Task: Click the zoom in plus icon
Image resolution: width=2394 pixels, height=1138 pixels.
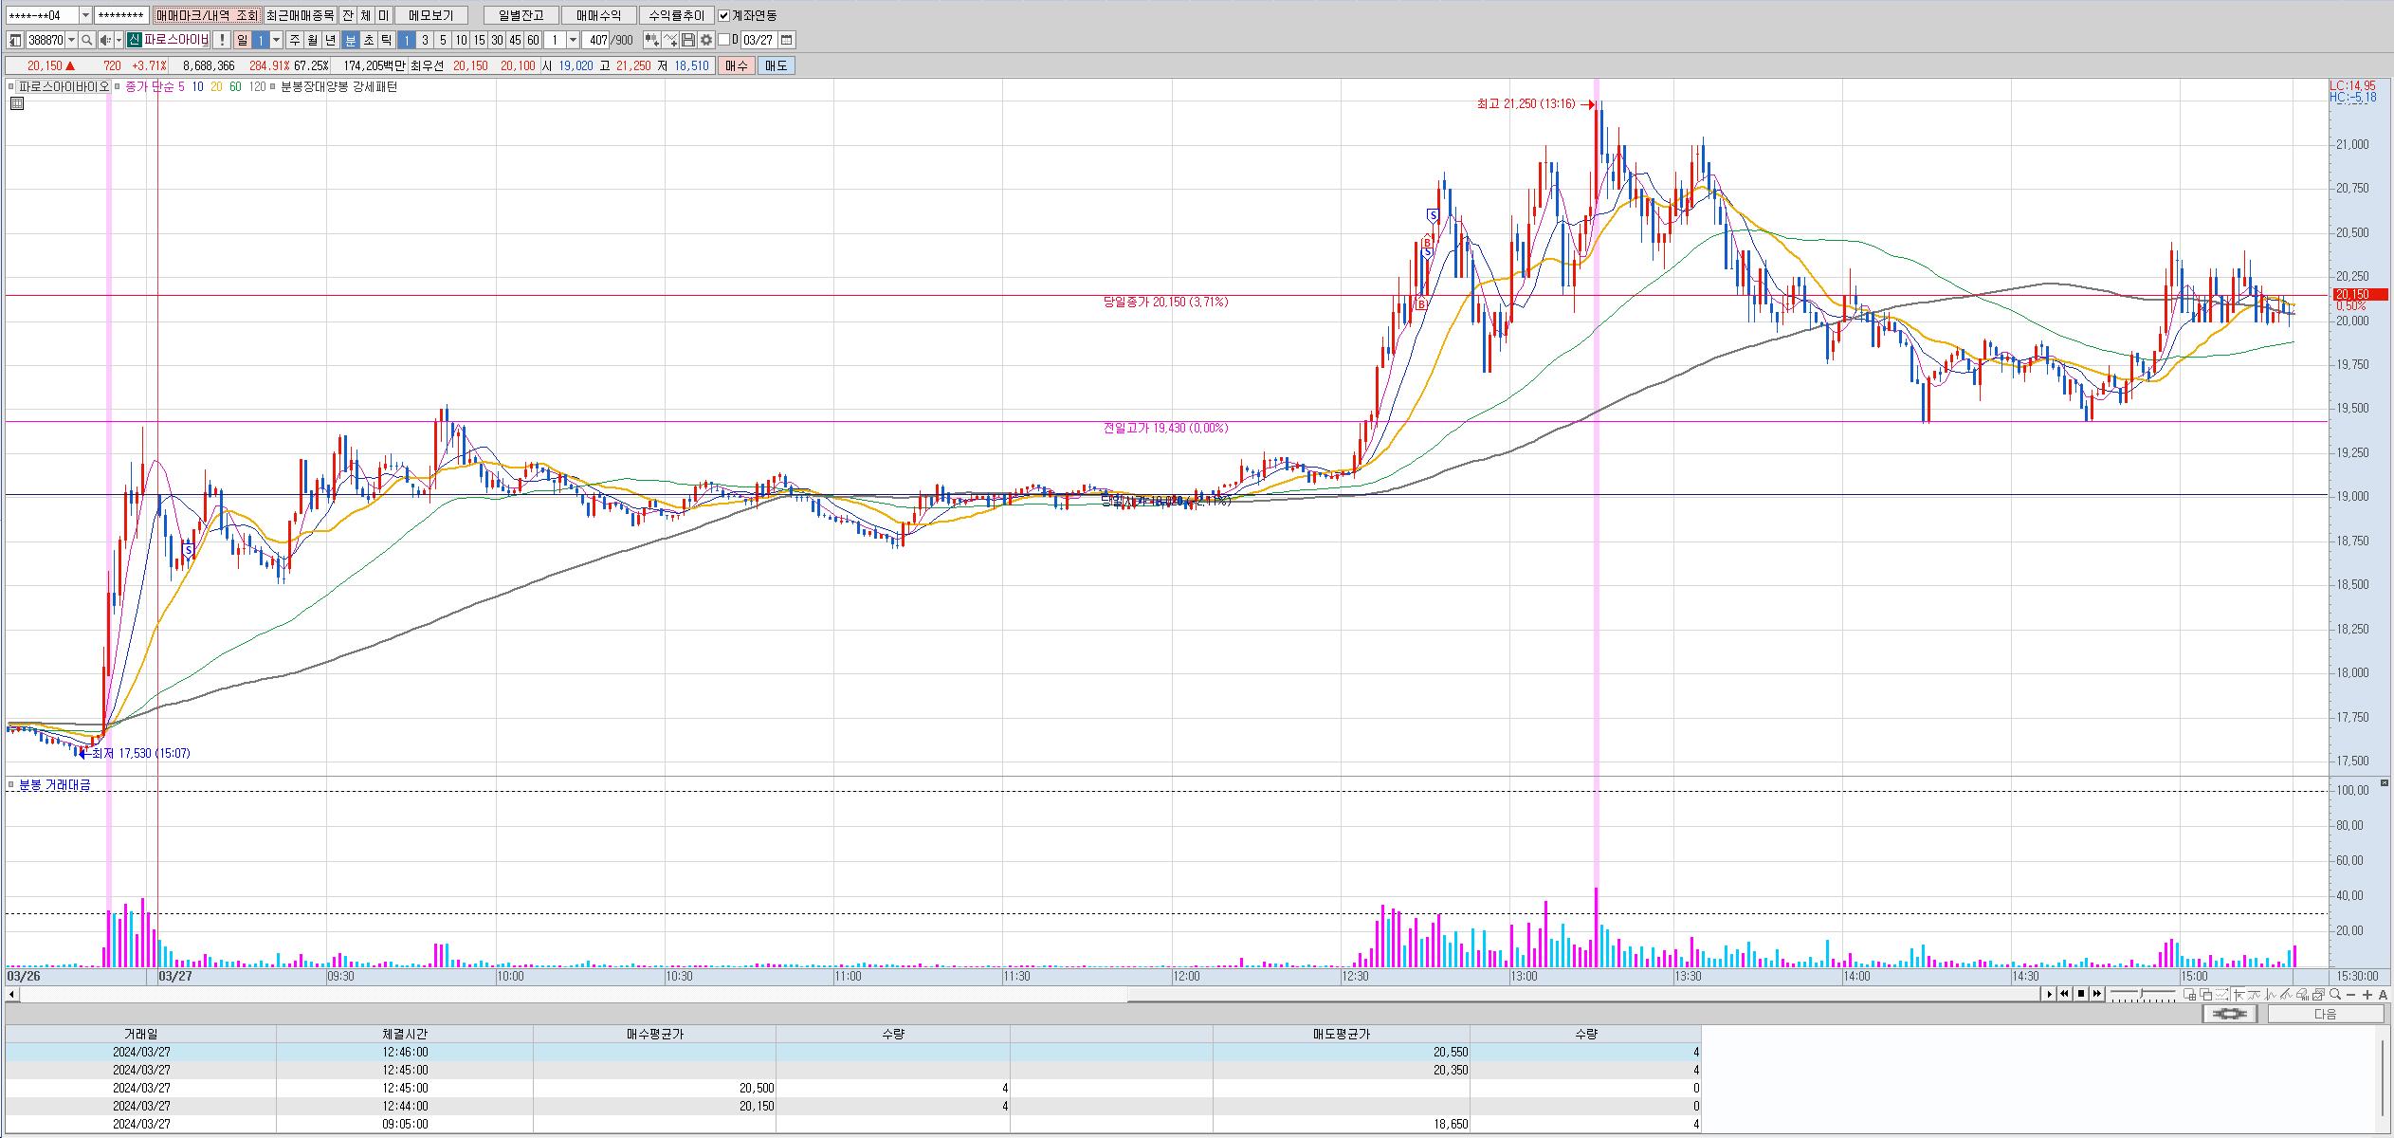Action: [x=2367, y=994]
